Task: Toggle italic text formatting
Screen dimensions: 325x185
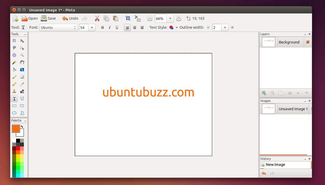Action: coord(110,27)
